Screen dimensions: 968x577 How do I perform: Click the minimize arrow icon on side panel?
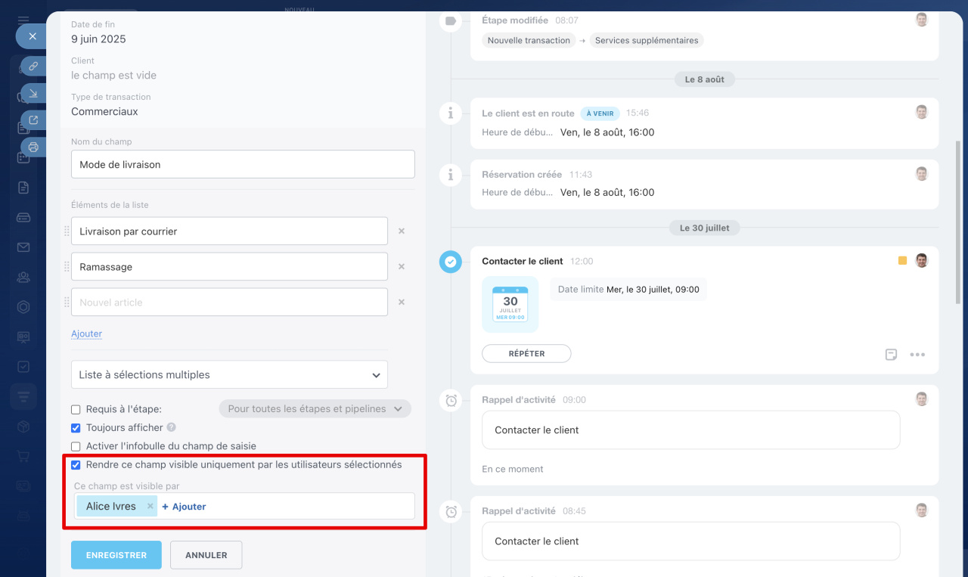coord(33,93)
